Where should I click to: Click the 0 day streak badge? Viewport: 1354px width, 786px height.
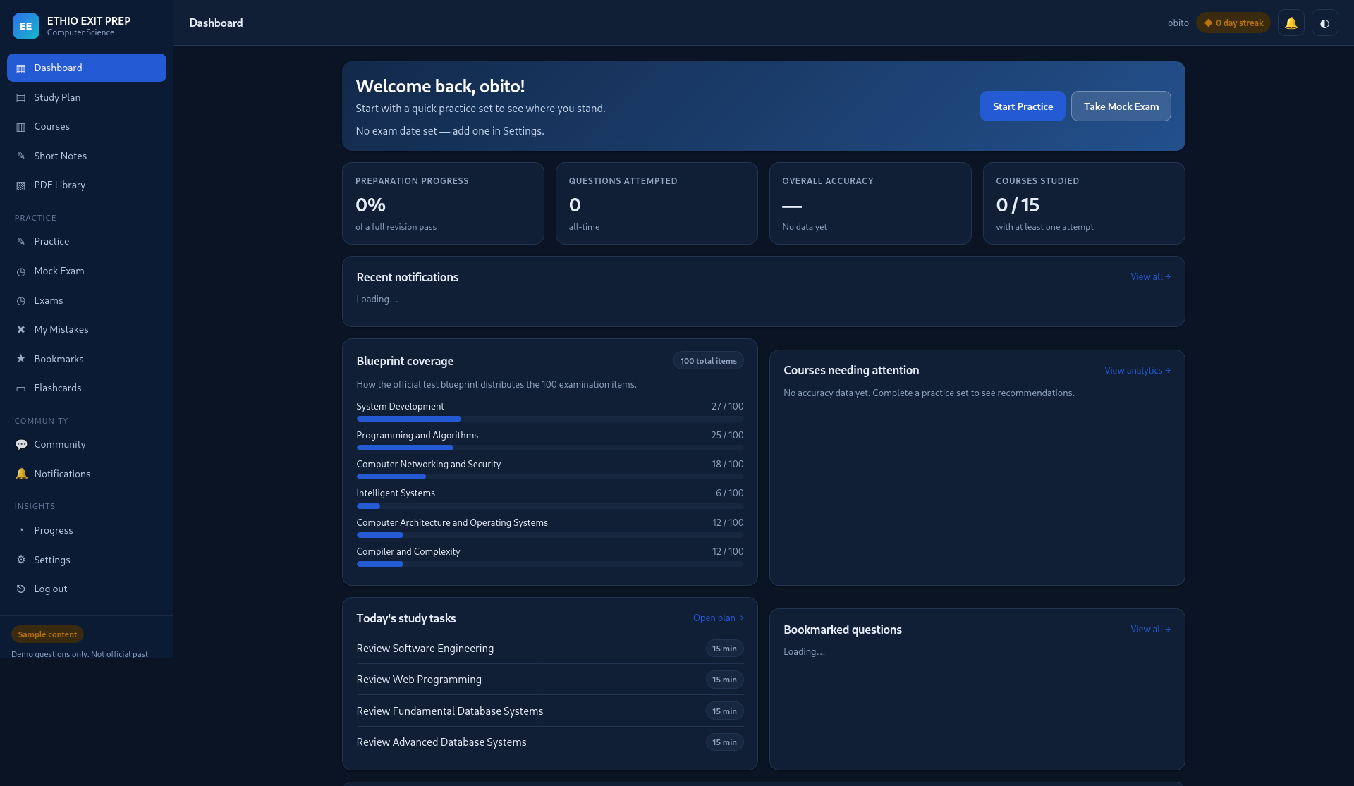(1233, 23)
